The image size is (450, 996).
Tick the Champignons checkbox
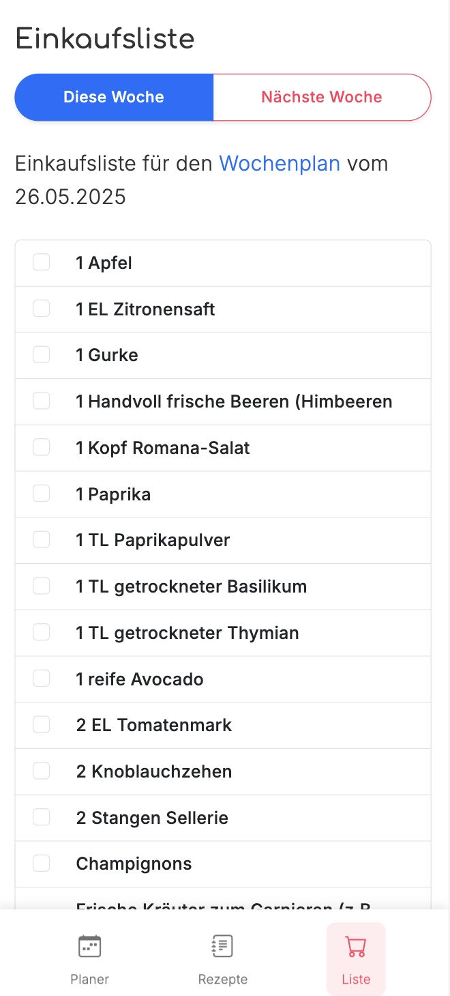pyautogui.click(x=42, y=864)
